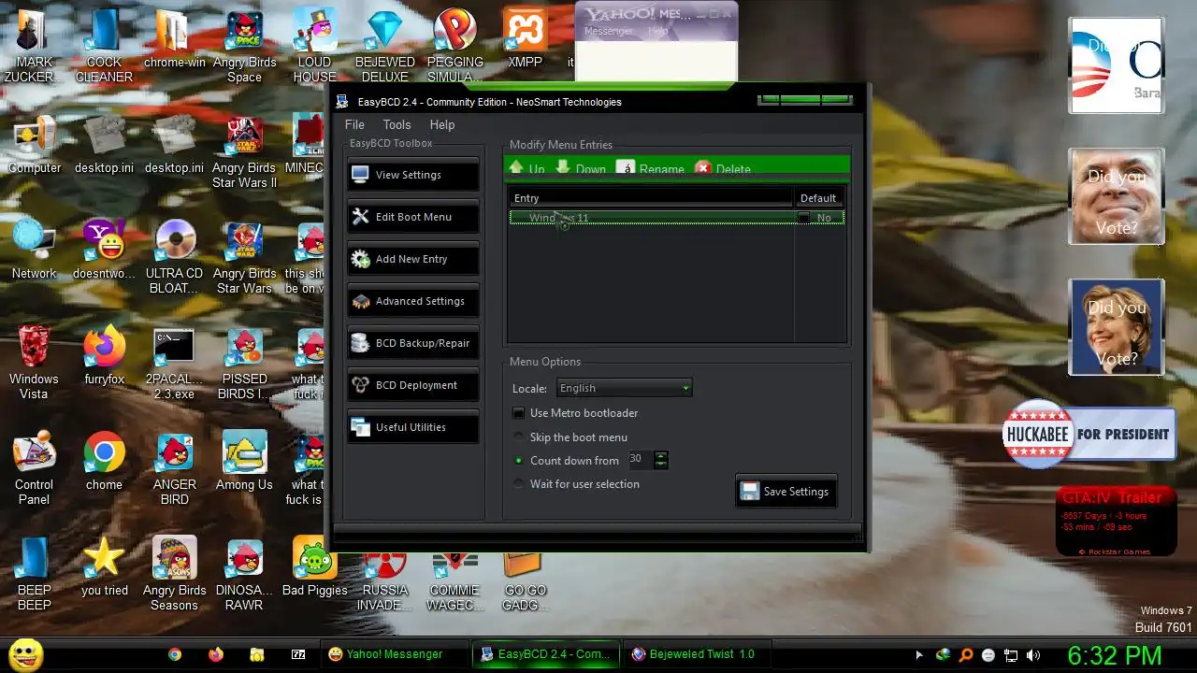Image resolution: width=1197 pixels, height=673 pixels.
Task: Open volume speaker icon in system tray
Action: (1033, 655)
